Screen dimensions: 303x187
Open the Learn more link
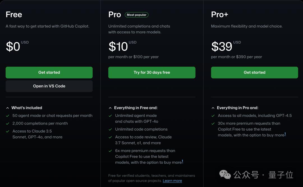pyautogui.click(x=172, y=181)
